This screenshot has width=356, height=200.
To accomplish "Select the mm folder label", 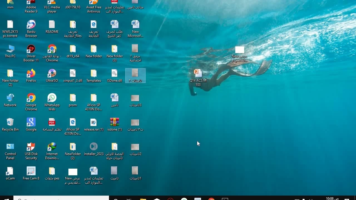I will point(10,7).
